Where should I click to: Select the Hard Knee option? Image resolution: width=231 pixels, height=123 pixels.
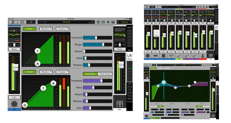pyautogui.click(x=105, y=74)
